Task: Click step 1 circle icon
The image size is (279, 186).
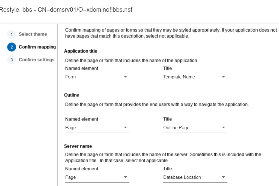Action: [x=11, y=34]
